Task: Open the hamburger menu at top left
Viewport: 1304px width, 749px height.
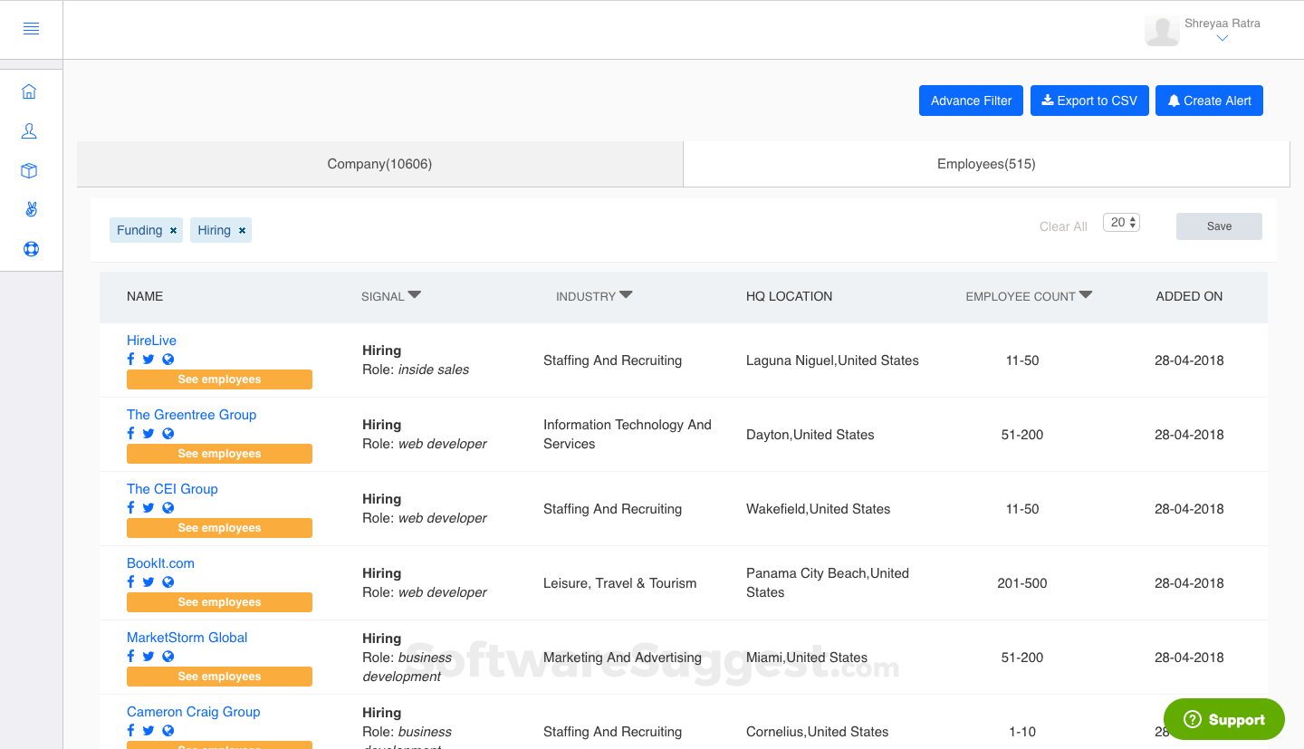Action: pyautogui.click(x=31, y=28)
